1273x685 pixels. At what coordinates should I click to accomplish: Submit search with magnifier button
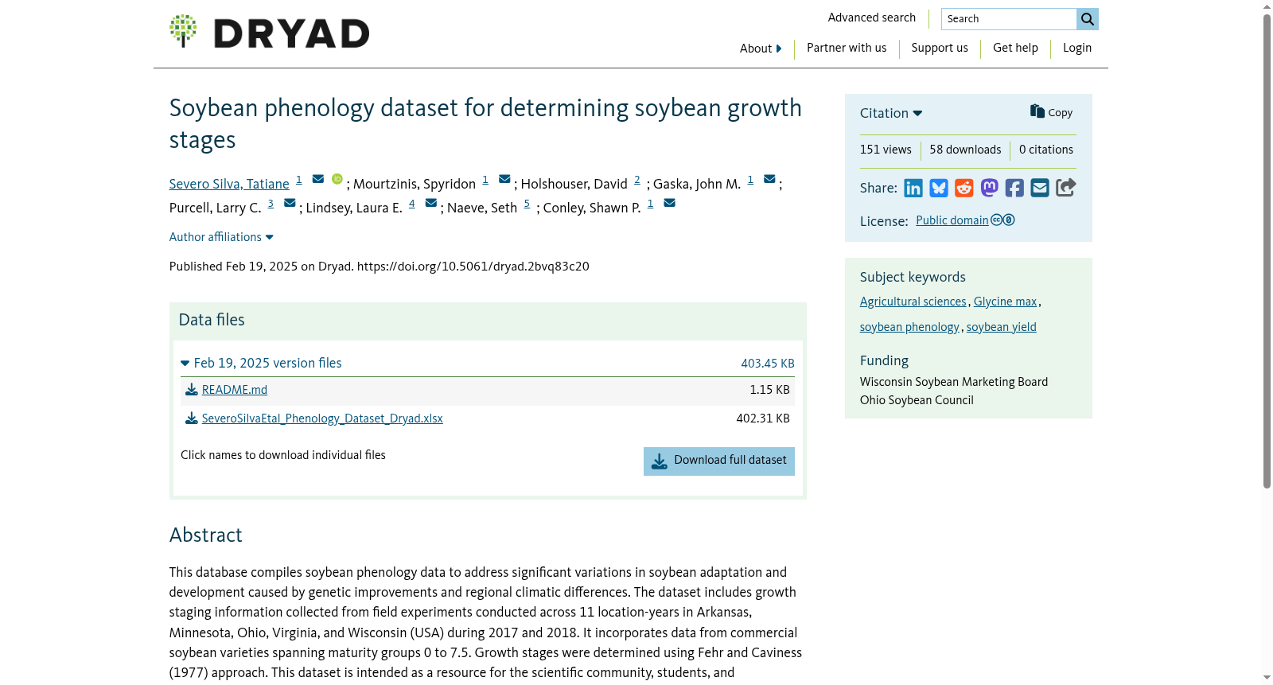point(1087,19)
